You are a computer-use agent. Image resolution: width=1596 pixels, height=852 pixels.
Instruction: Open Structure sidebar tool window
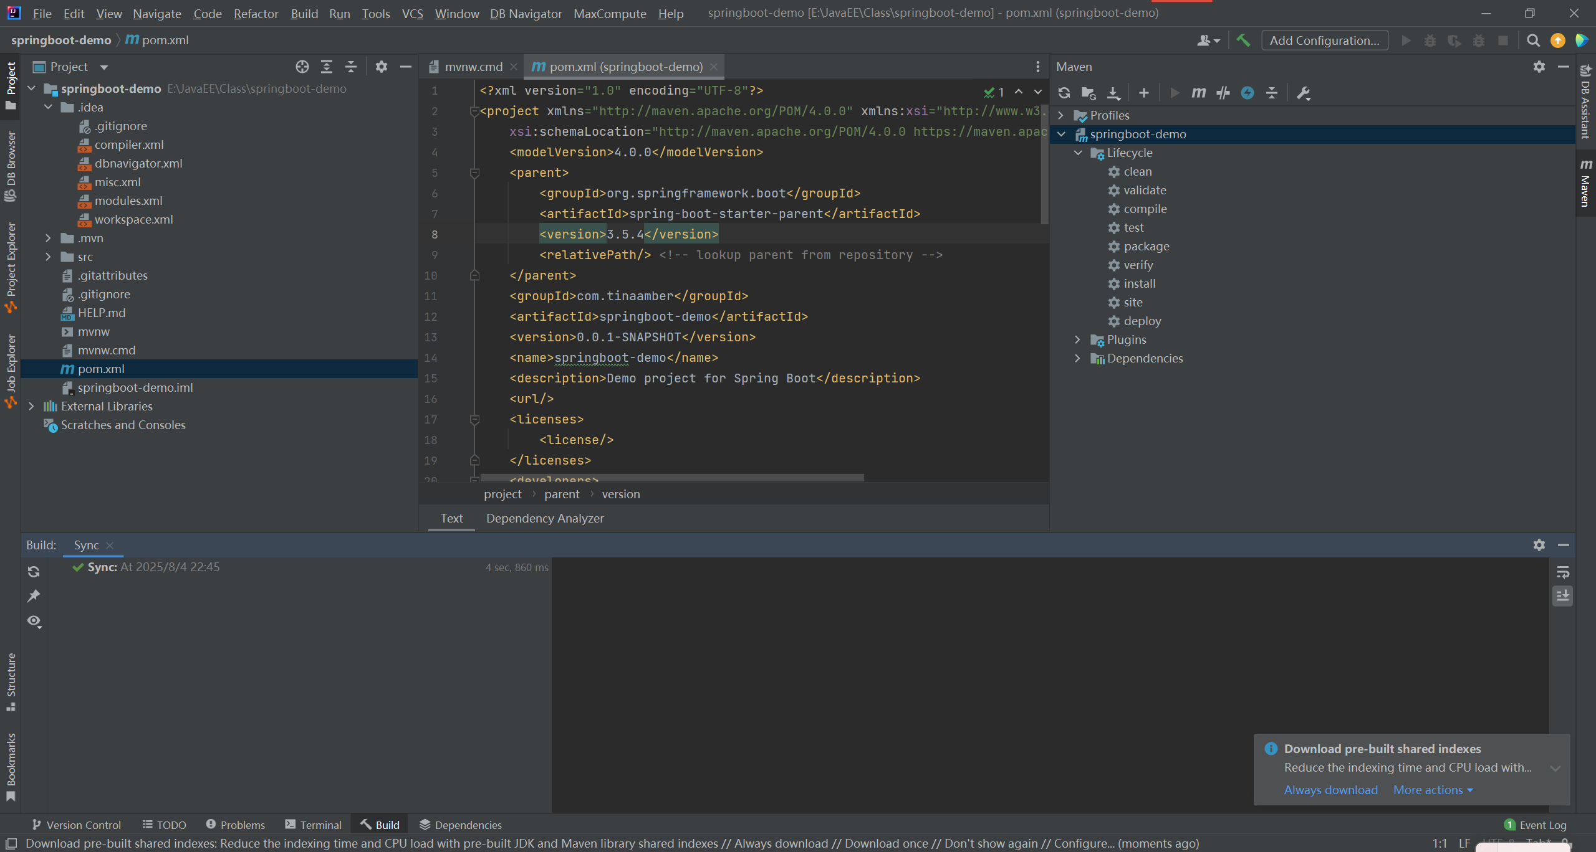11,682
